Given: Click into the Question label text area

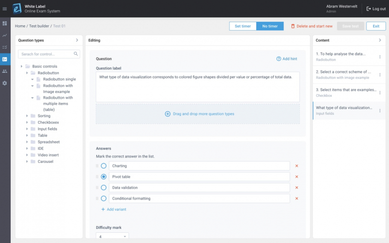Looking at the screenshot, I should pyautogui.click(x=198, y=87).
